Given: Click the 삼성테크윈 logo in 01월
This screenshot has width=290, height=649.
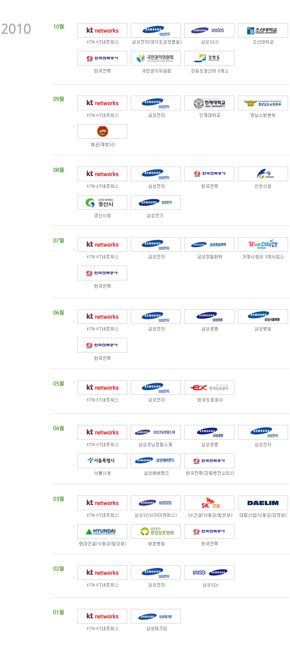Looking at the screenshot, I should click(x=156, y=616).
